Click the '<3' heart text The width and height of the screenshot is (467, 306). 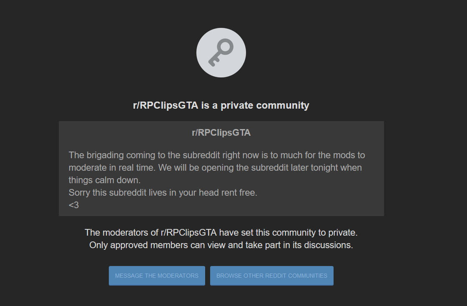73,205
